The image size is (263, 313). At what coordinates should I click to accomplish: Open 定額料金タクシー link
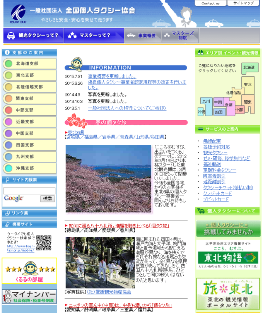click(220, 170)
